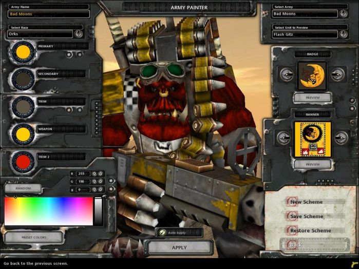359x269 pixels.
Task: Click the RANDOM colors button
Action: [x=23, y=188]
